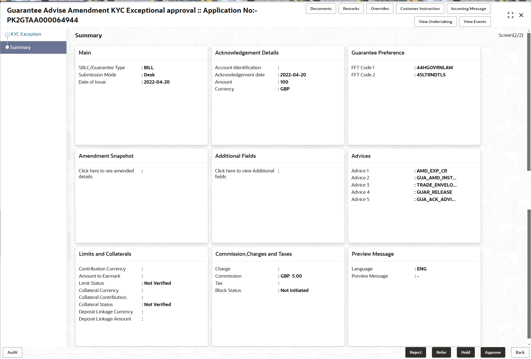Open the Documents panel
Image resolution: width=531 pixels, height=359 pixels.
321,8
